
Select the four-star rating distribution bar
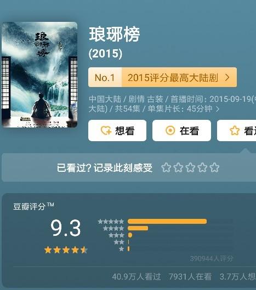point(138,228)
